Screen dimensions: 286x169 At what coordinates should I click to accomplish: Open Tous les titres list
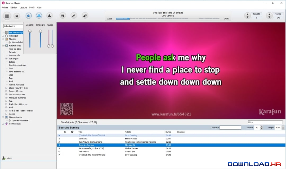pos(15,49)
